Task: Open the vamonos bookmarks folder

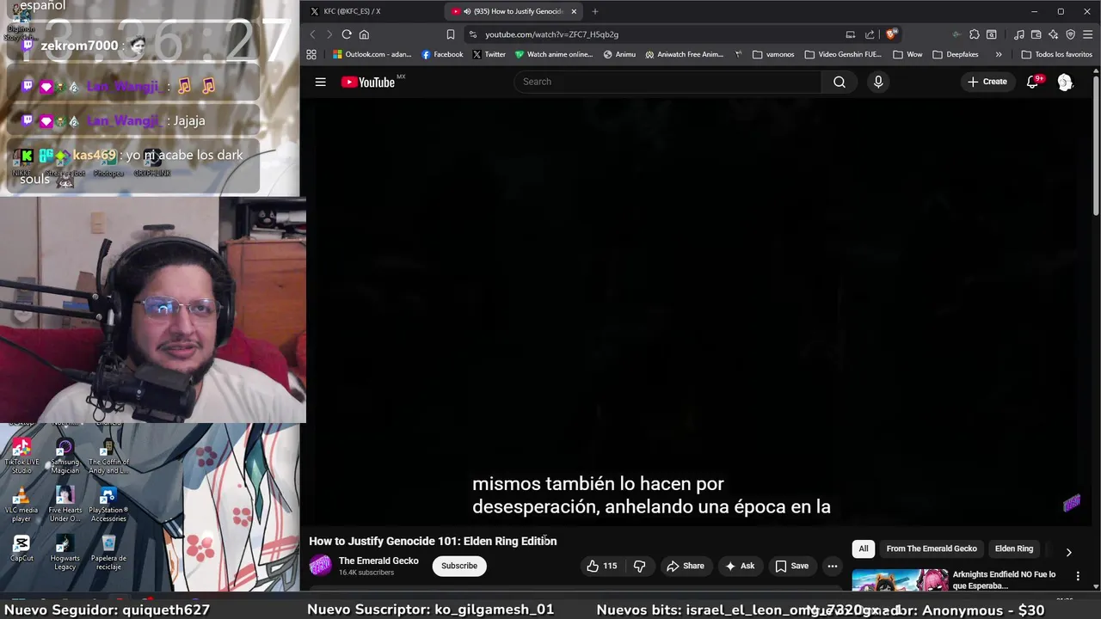Action: tap(773, 54)
